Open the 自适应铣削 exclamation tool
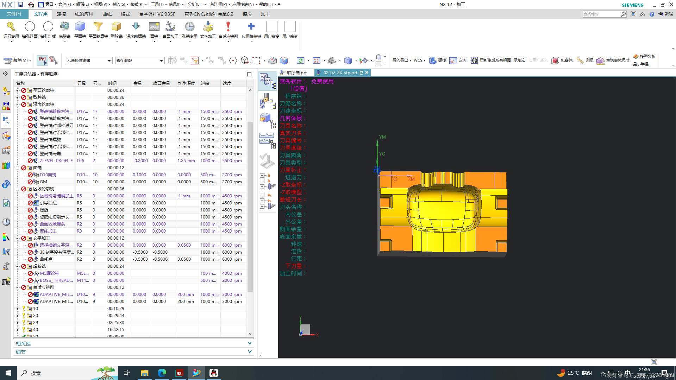This screenshot has height=380, width=676. [x=228, y=27]
